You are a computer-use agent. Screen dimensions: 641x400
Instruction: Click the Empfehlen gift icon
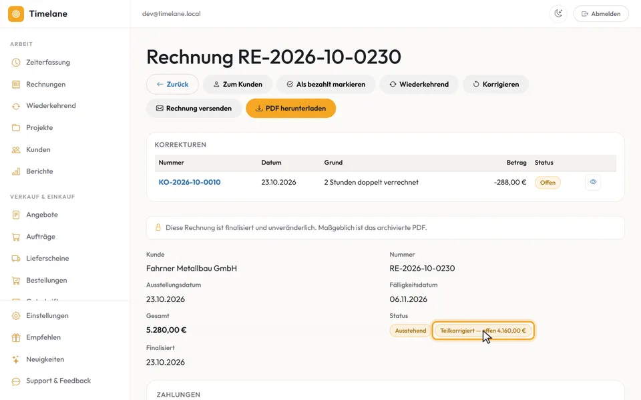pyautogui.click(x=16, y=337)
